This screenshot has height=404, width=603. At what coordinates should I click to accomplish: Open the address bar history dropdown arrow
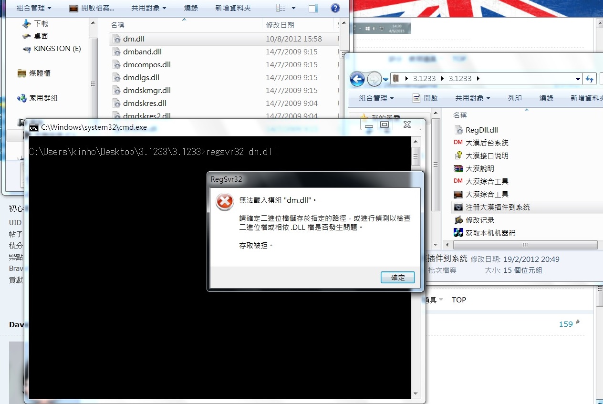coord(578,79)
